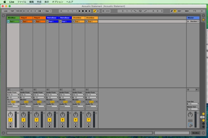Adjust Preview/Cue volume knob
This screenshot has height=138, width=208.
[x=190, y=125]
